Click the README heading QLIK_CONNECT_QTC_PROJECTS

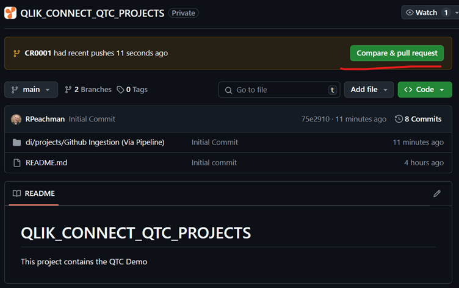[x=136, y=233]
